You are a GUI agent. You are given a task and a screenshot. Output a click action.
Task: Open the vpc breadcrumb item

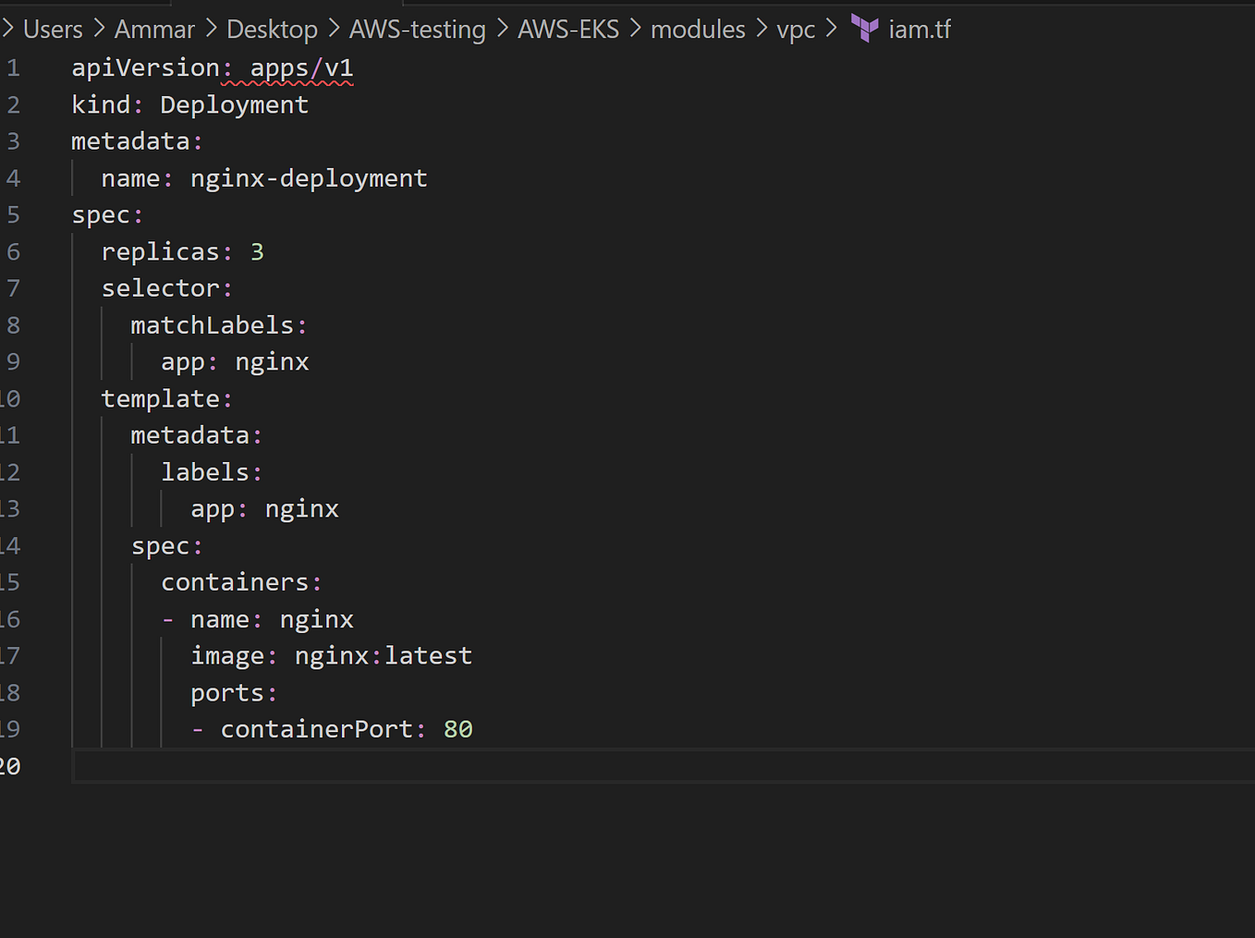(796, 29)
